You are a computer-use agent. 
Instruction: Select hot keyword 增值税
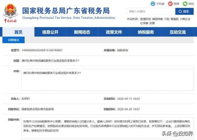pos(174,19)
